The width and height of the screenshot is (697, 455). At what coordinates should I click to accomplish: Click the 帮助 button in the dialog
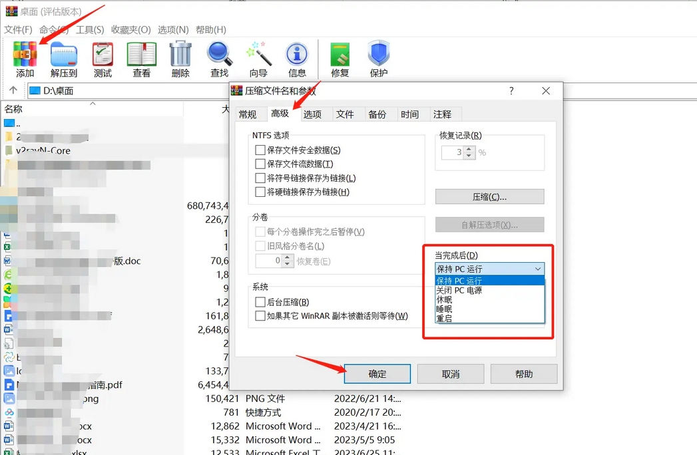[x=524, y=374]
